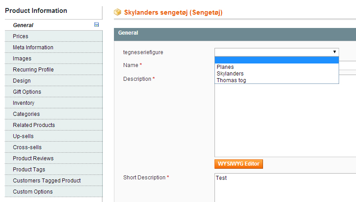Click the WYSIWYG Editor button
The width and height of the screenshot is (356, 202).
239,164
